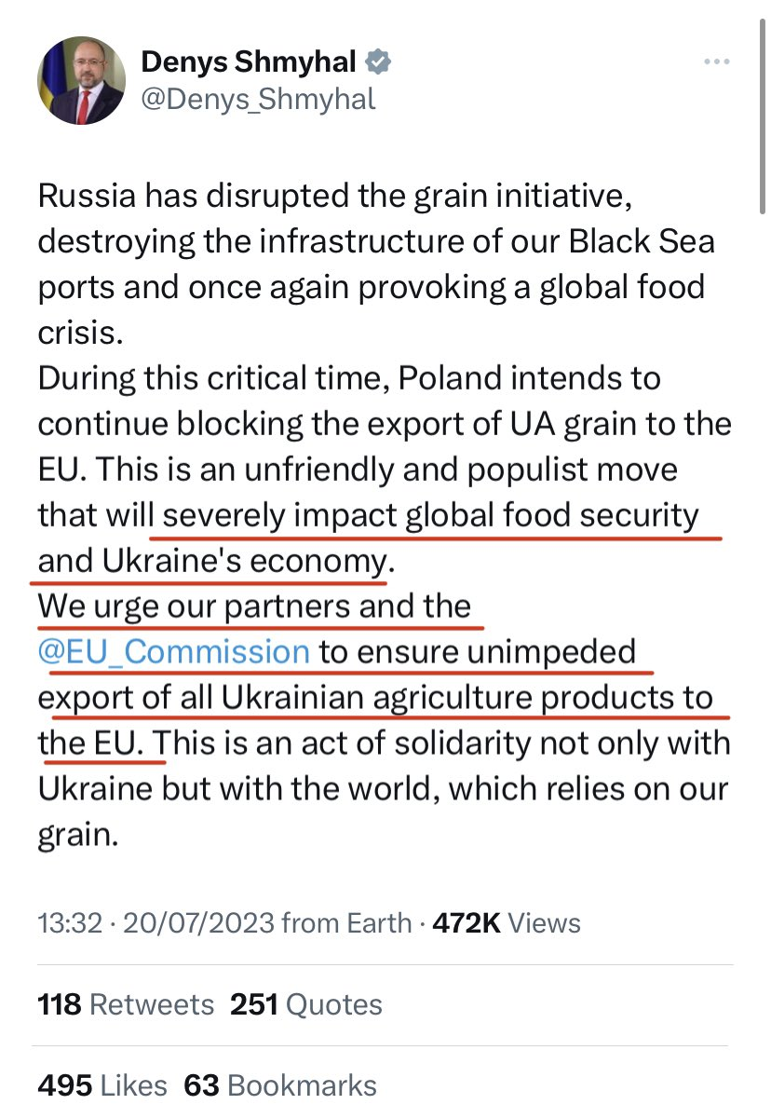Click the underlined "We urge our partners" line
This screenshot has width=771, height=1118.
tap(254, 607)
